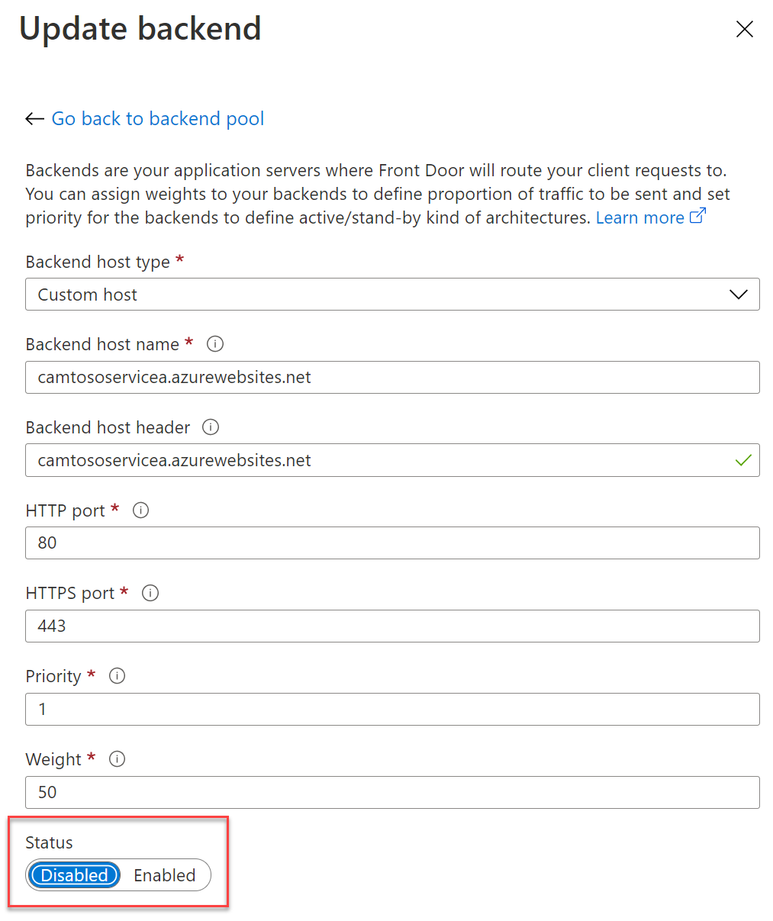Set Status toggle to Enabled

[x=165, y=875]
